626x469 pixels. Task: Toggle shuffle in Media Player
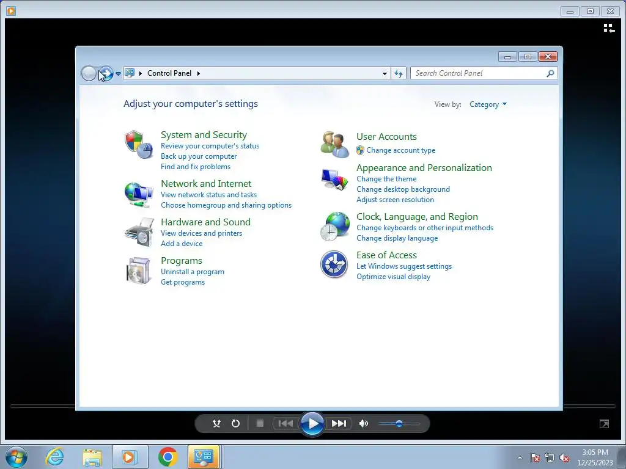point(216,424)
